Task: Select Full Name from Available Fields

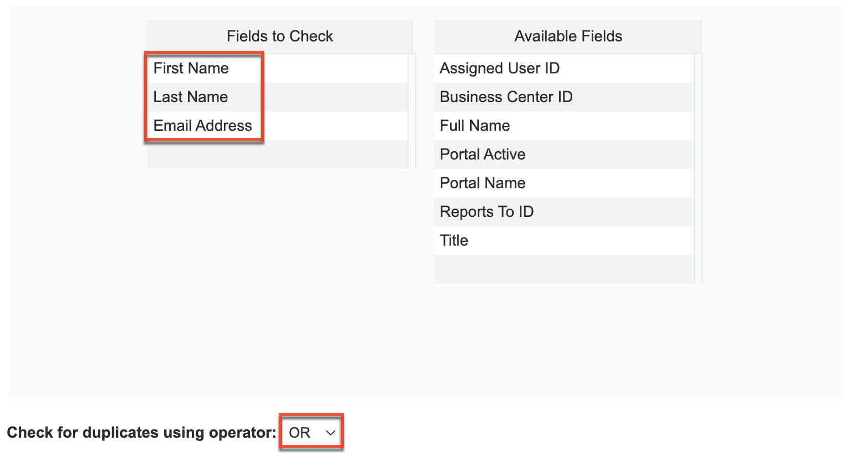Action: (x=474, y=125)
